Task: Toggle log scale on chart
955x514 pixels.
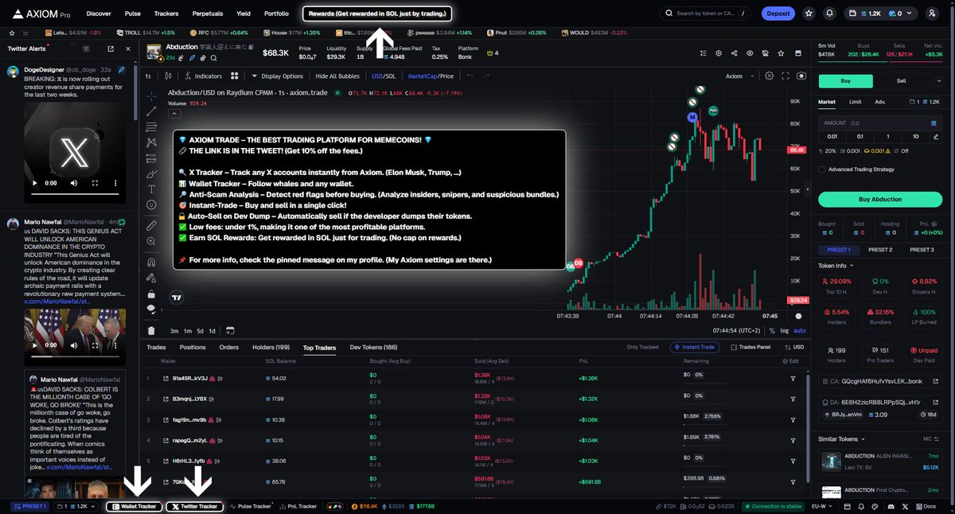Action: (785, 330)
